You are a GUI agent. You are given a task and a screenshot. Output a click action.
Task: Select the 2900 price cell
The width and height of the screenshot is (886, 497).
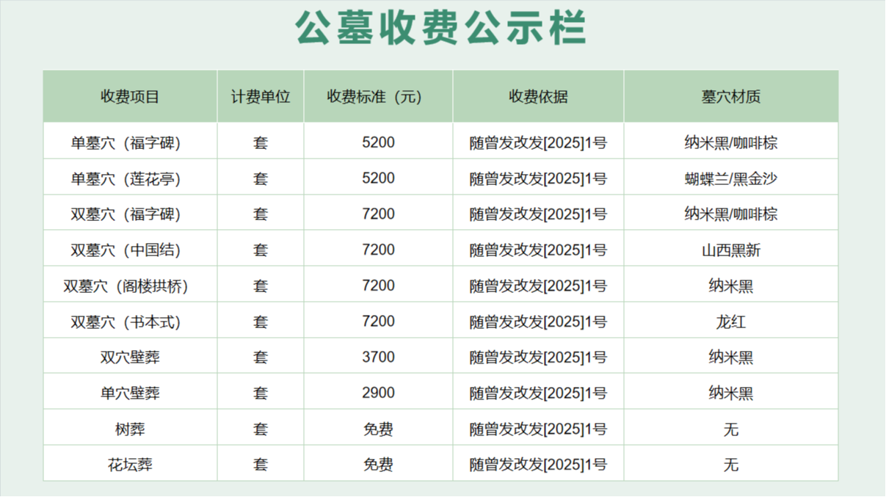point(379,392)
